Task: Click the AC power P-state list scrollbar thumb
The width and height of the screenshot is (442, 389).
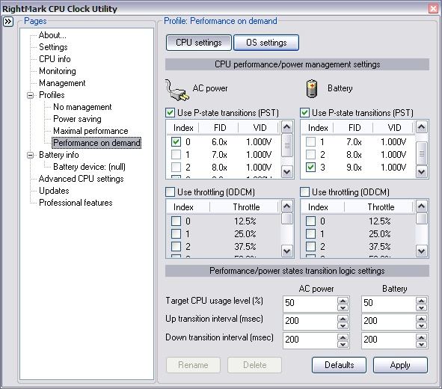Action: coord(287,145)
